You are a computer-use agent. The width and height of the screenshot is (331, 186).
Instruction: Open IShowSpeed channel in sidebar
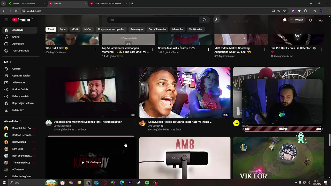coord(20,142)
